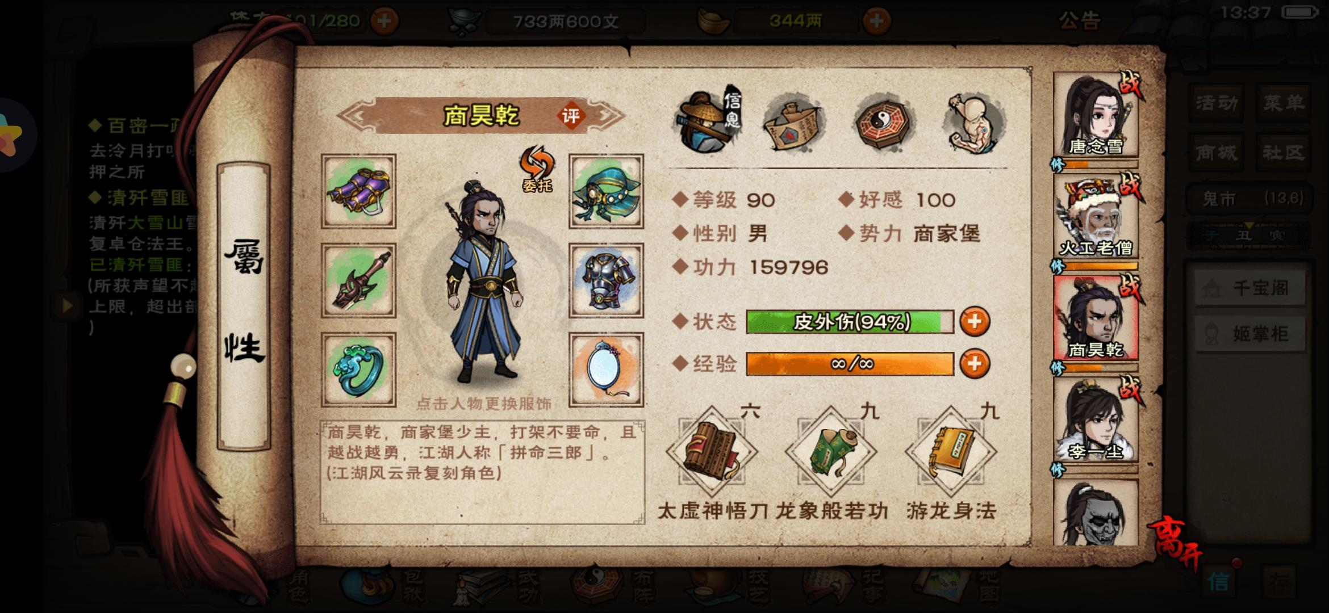Viewport: 1329px width, 613px height.
Task: Expand the quest panel arrow on left
Action: (66, 306)
